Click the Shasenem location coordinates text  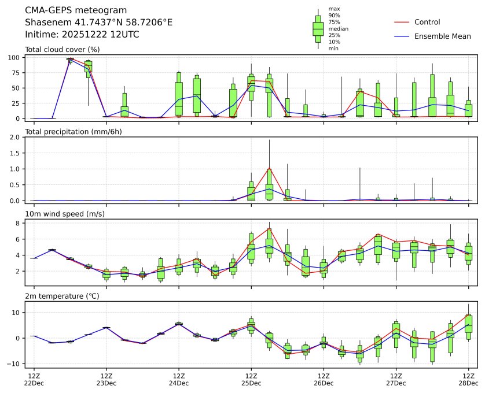98,23
